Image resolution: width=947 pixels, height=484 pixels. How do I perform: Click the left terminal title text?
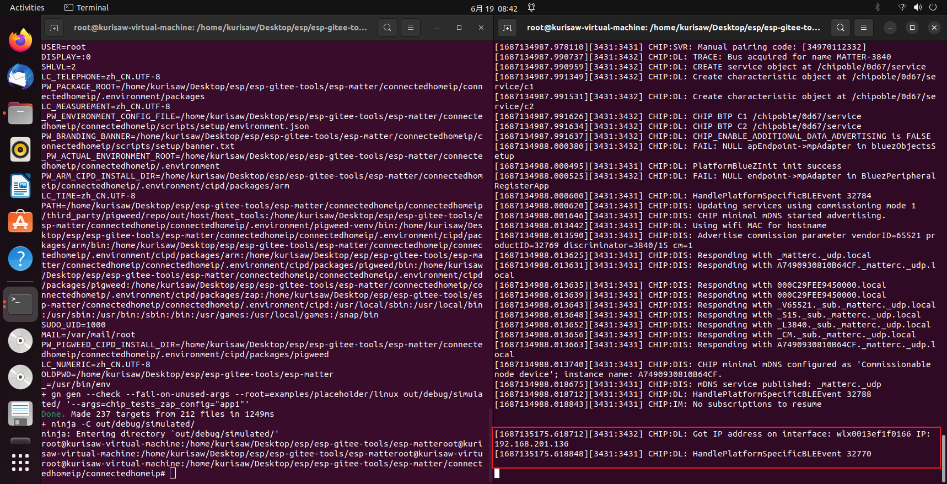[x=220, y=28]
